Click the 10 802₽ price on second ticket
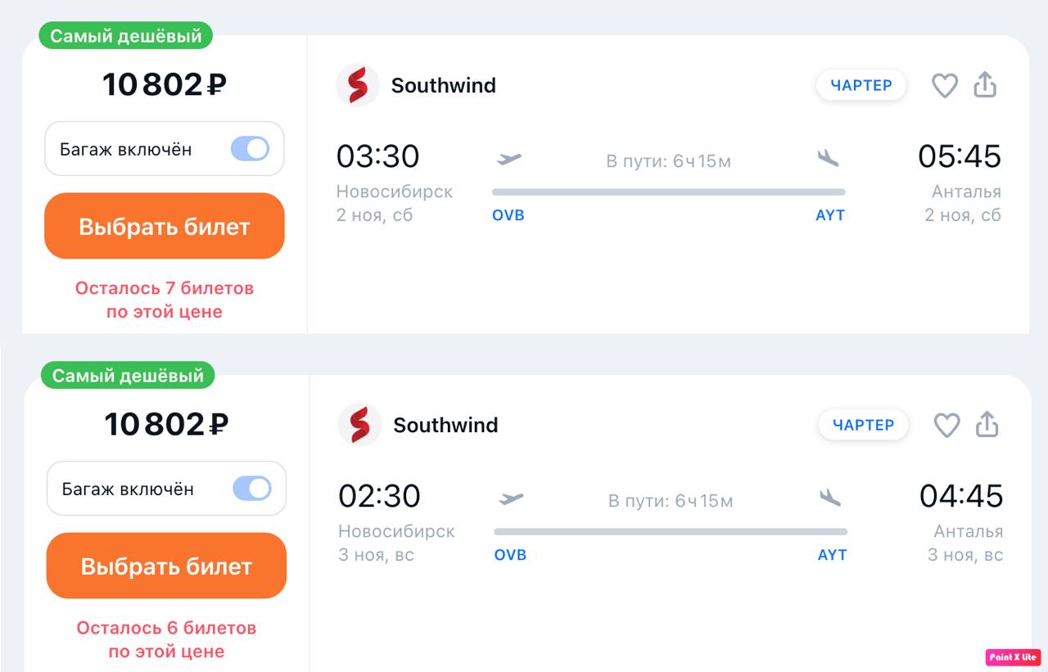This screenshot has width=1048, height=672. click(x=166, y=424)
